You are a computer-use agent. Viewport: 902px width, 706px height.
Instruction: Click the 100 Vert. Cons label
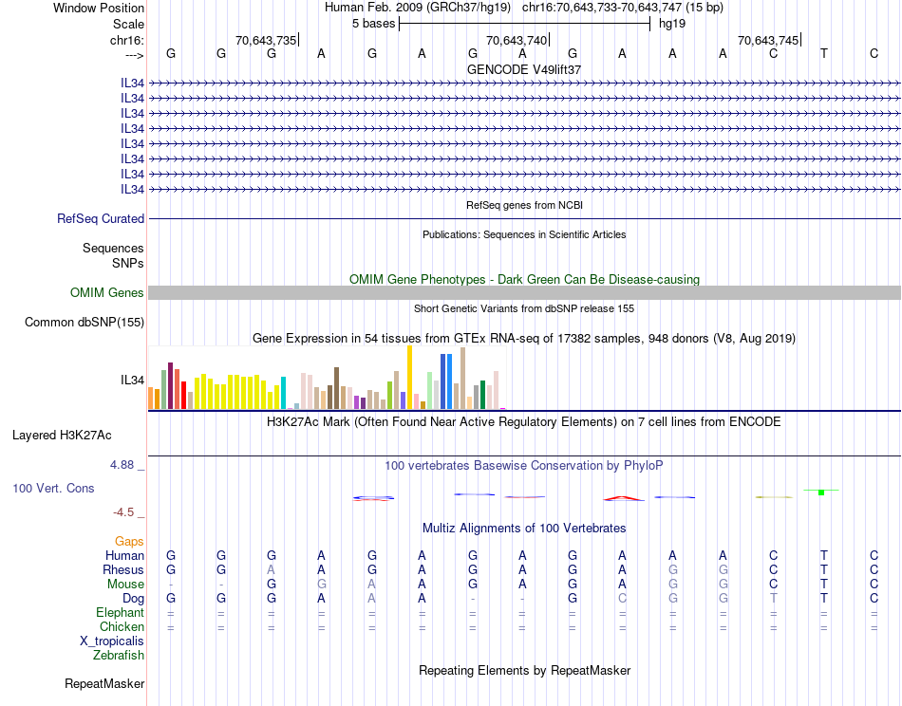click(x=53, y=488)
